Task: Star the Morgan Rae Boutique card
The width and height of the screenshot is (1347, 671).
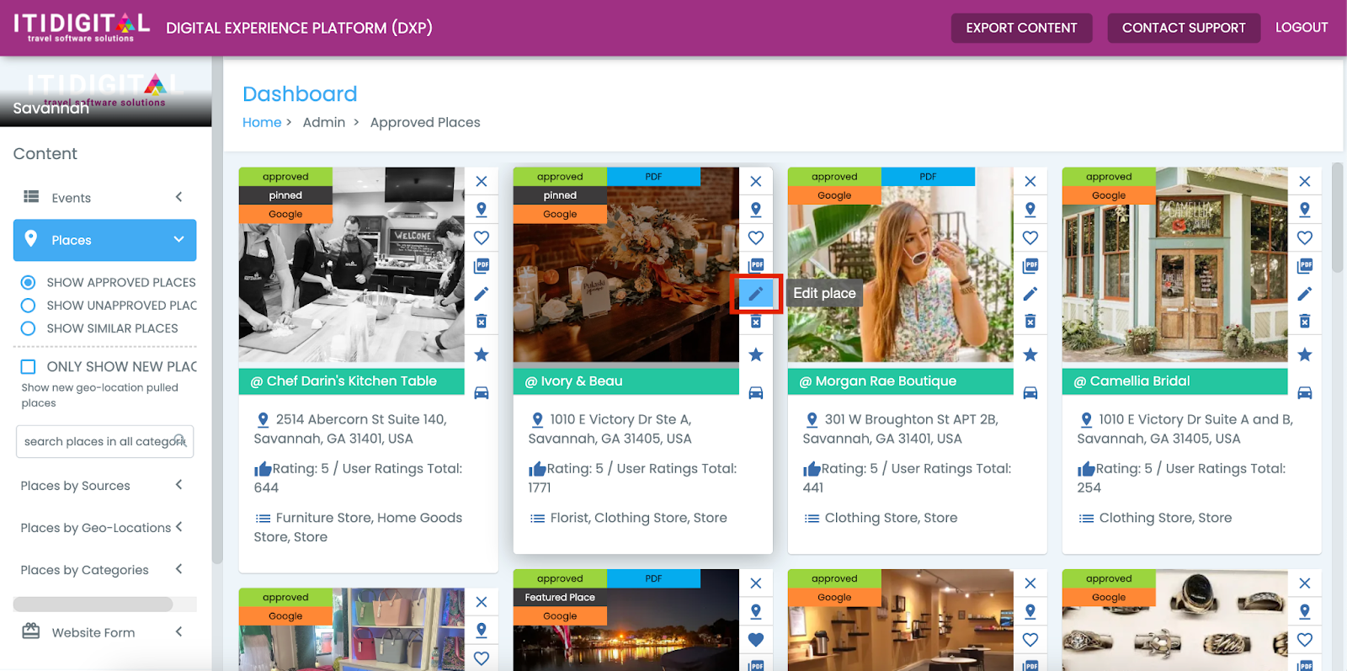Action: [x=1030, y=354]
